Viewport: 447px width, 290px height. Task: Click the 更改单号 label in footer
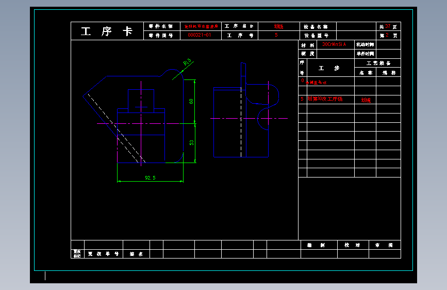pyautogui.click(x=103, y=254)
